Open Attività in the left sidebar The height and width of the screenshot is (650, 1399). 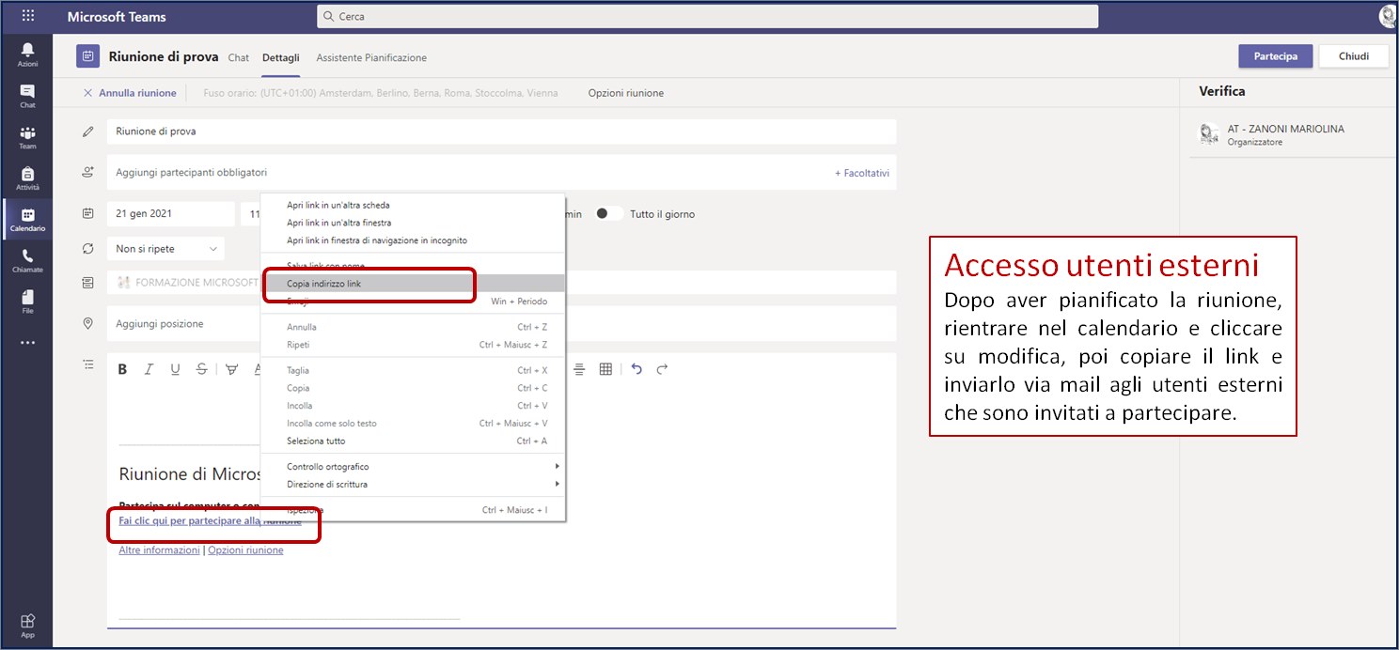click(27, 178)
